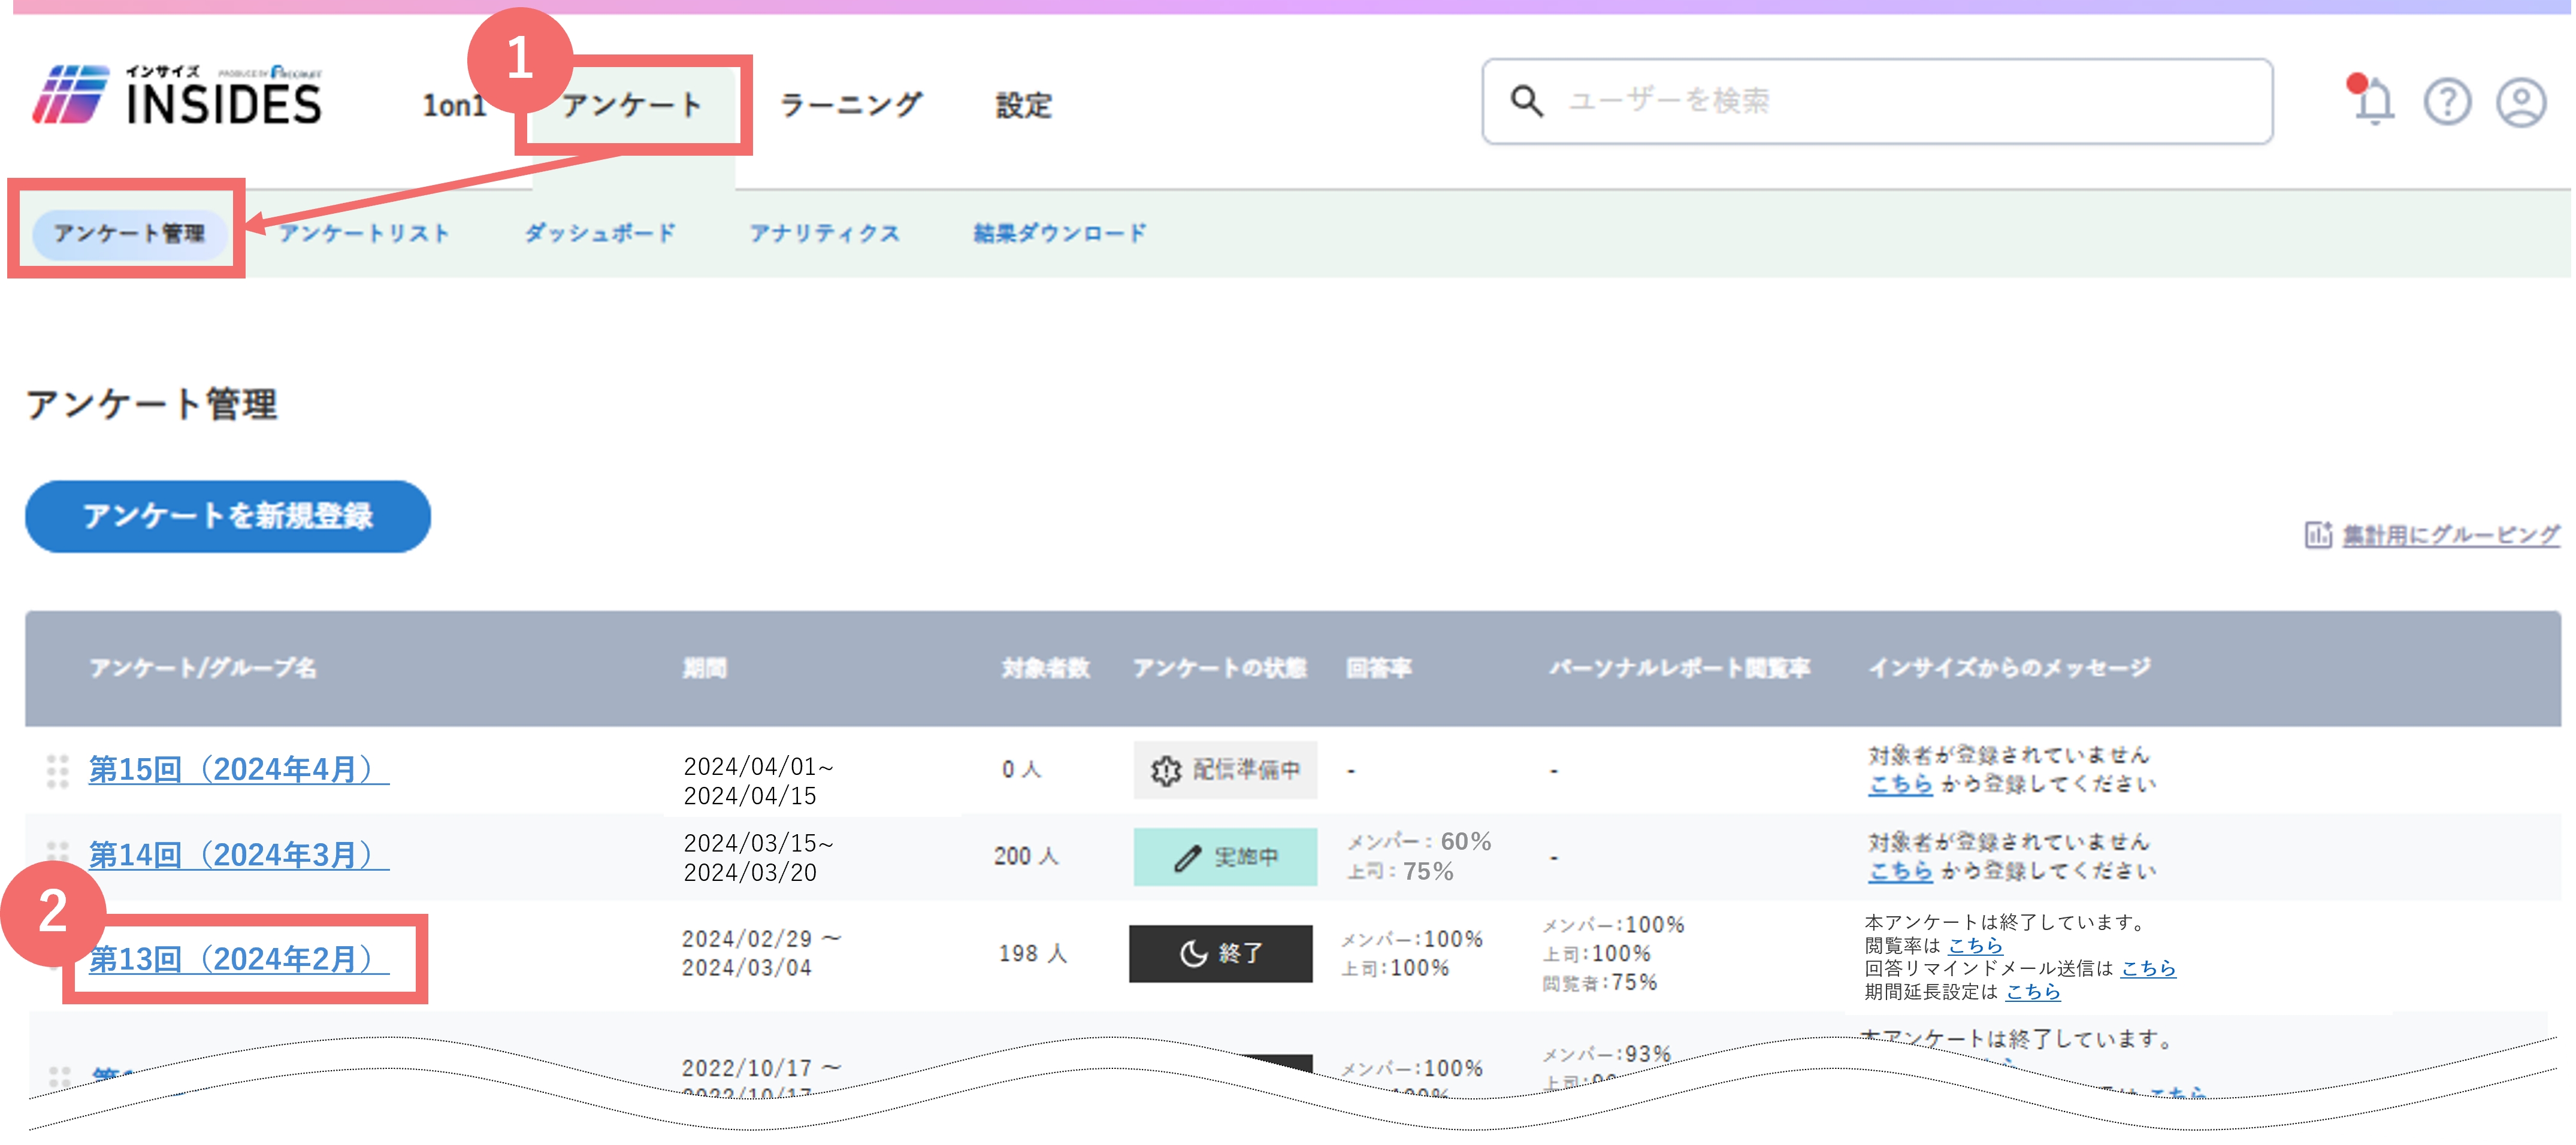Click 終了 status badge of 第13回
Image resolution: width=2576 pixels, height=1145 pixels.
pyautogui.click(x=1220, y=953)
